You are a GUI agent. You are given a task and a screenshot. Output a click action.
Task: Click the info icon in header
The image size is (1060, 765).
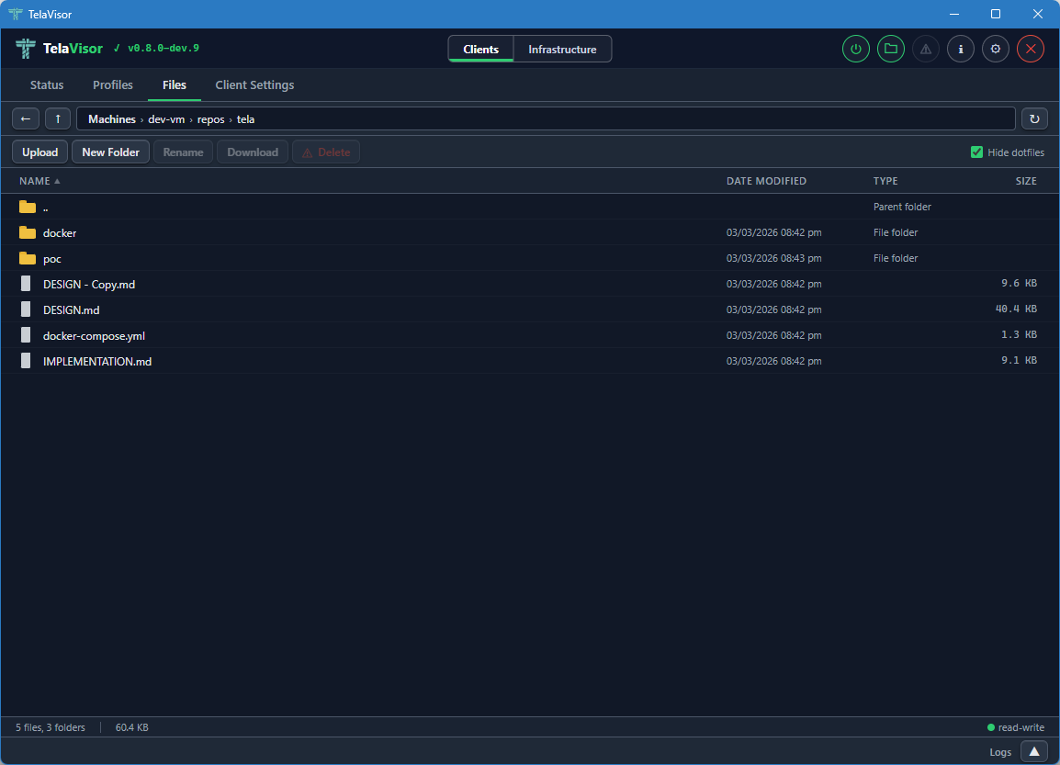(x=961, y=50)
